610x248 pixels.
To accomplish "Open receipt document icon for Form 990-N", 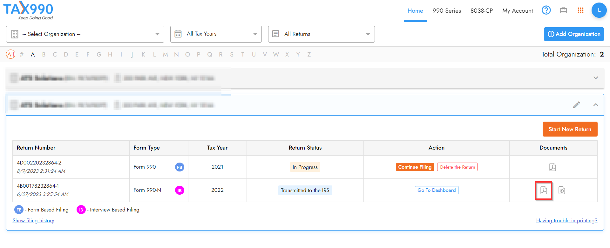I will (562, 190).
